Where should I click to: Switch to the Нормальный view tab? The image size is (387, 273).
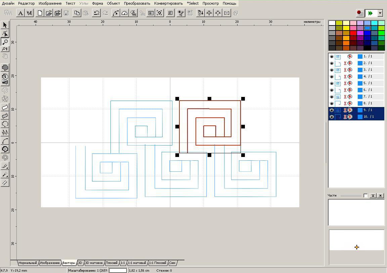(x=28, y=263)
